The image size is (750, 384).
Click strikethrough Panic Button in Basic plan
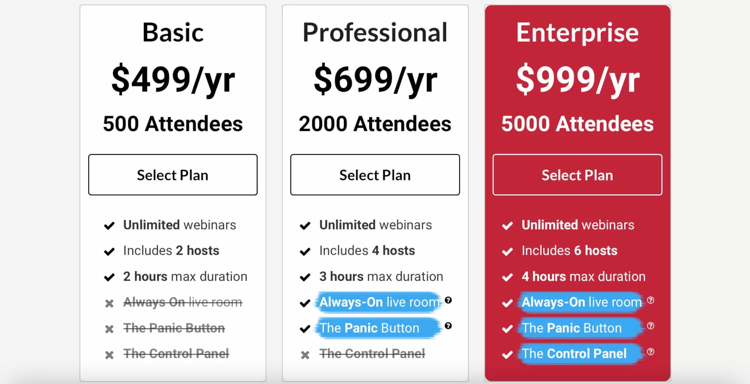tap(174, 328)
